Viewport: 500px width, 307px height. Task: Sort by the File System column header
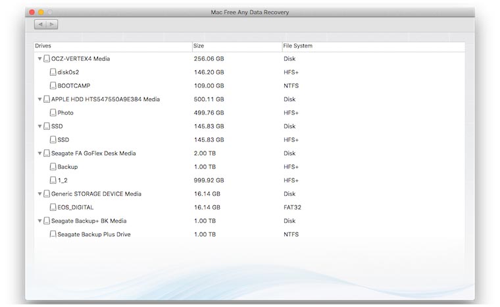click(x=374, y=46)
